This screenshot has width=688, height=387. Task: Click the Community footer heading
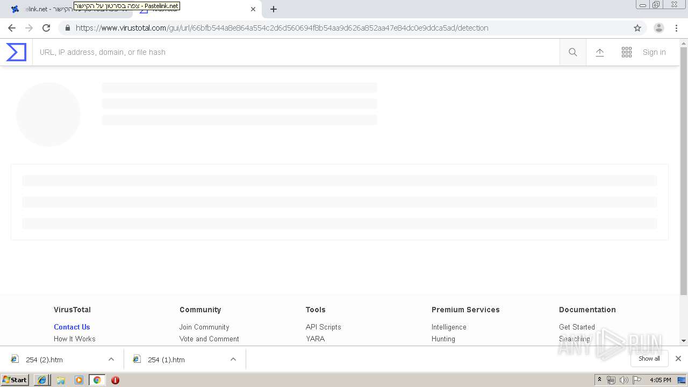pos(200,310)
